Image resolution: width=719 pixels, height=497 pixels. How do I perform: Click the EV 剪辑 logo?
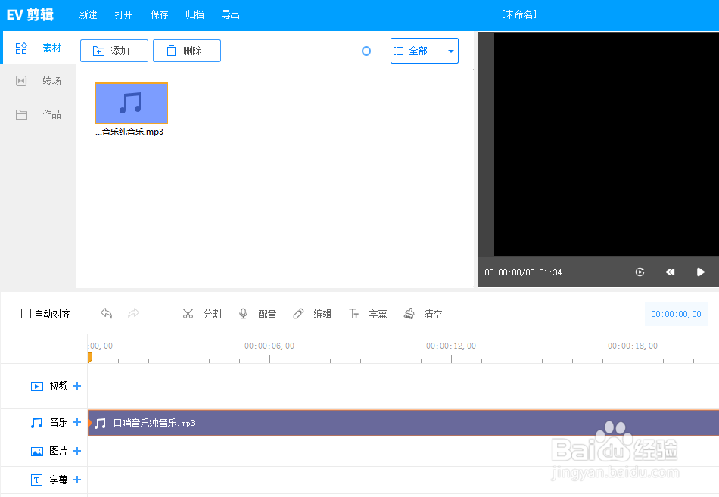(30, 14)
